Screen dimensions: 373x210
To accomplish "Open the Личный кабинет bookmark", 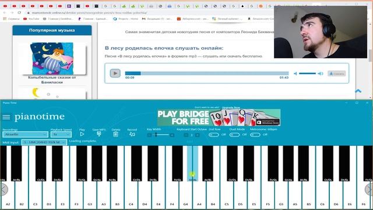I will 227,19.
